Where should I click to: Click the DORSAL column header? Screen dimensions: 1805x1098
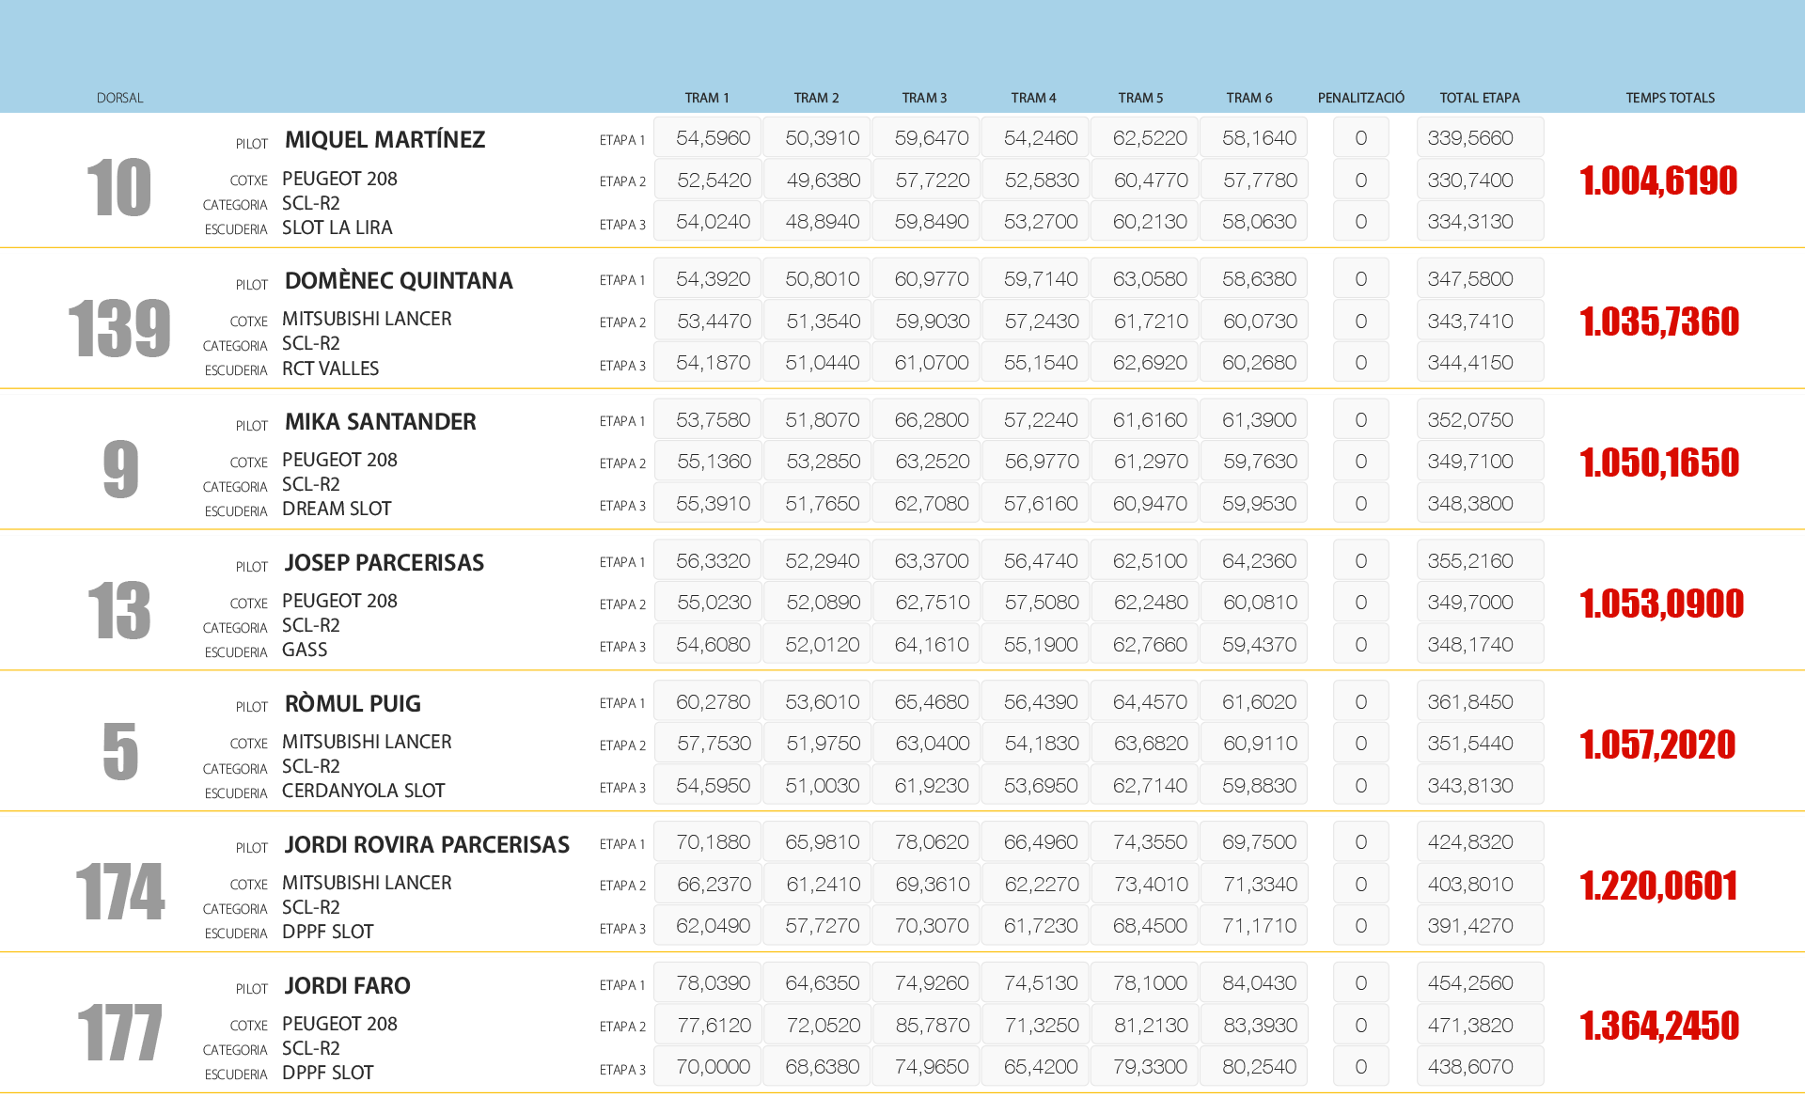pyautogui.click(x=119, y=98)
